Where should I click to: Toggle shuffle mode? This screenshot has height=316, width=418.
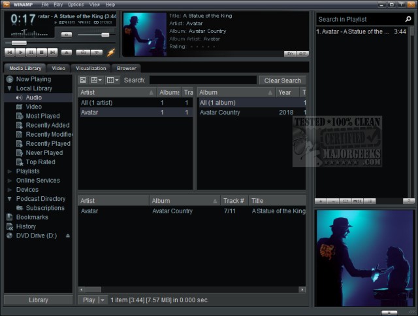click(83, 52)
